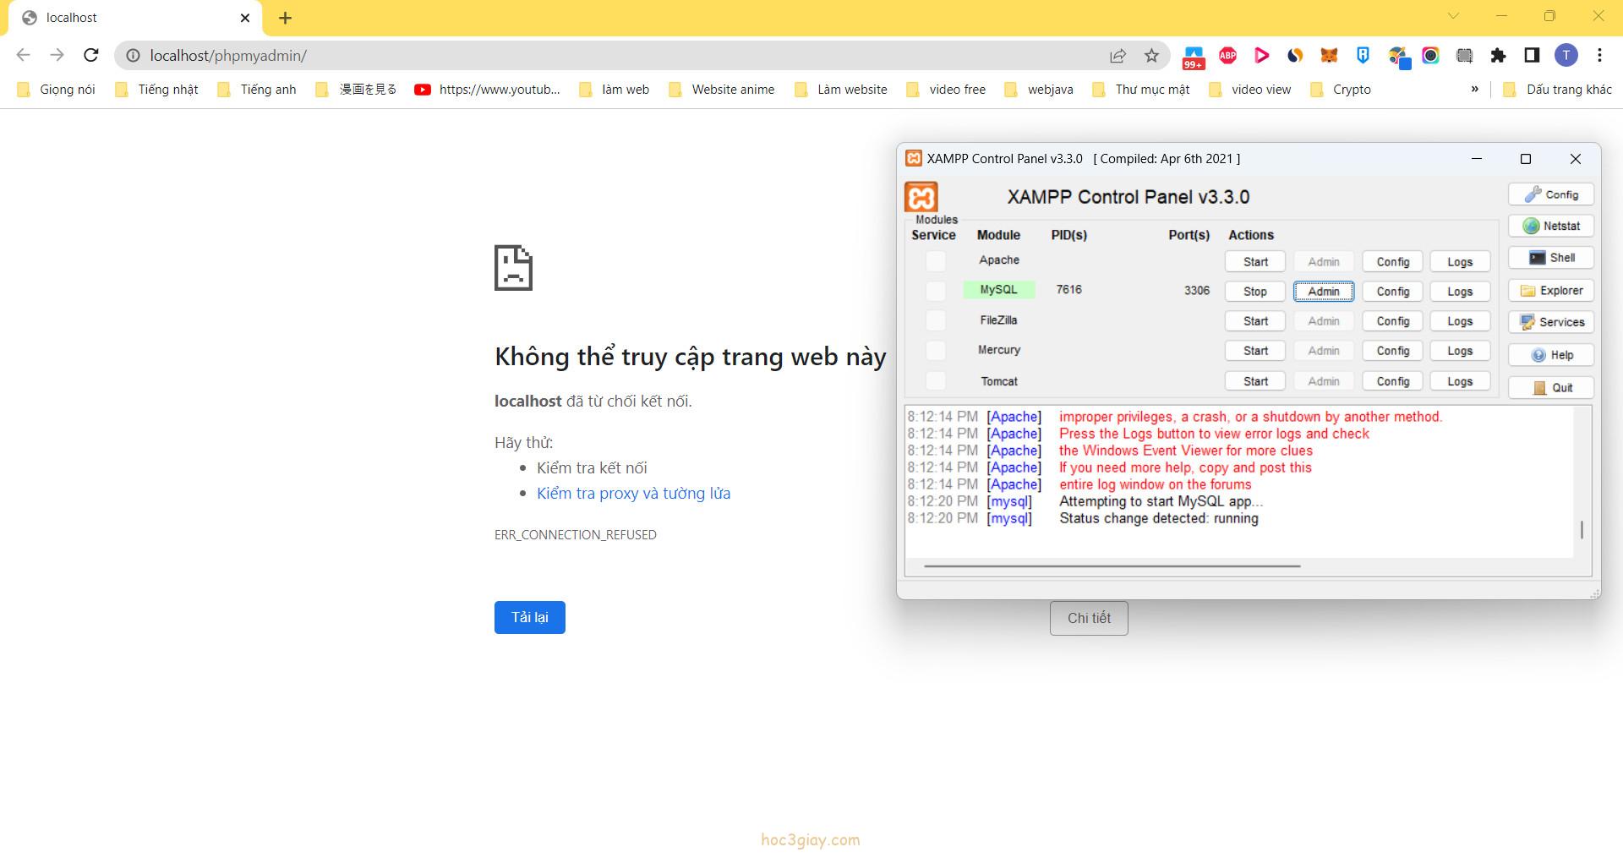This screenshot has height=858, width=1623.
Task: Start the Apache module
Action: coord(1255,262)
